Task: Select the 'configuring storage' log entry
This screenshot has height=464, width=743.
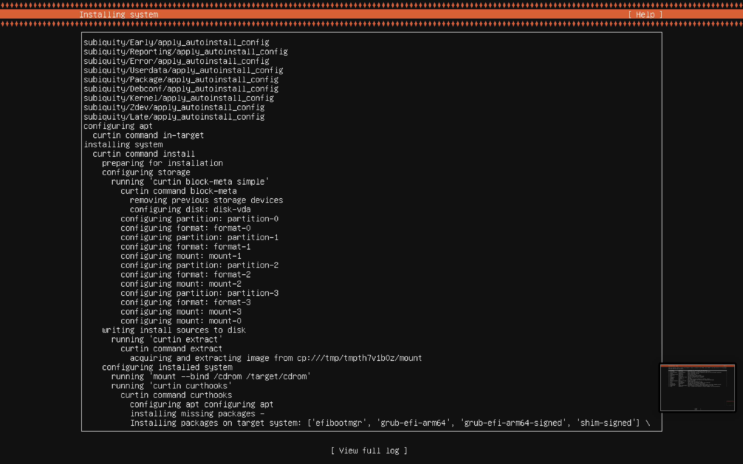Action: pyautogui.click(x=146, y=172)
